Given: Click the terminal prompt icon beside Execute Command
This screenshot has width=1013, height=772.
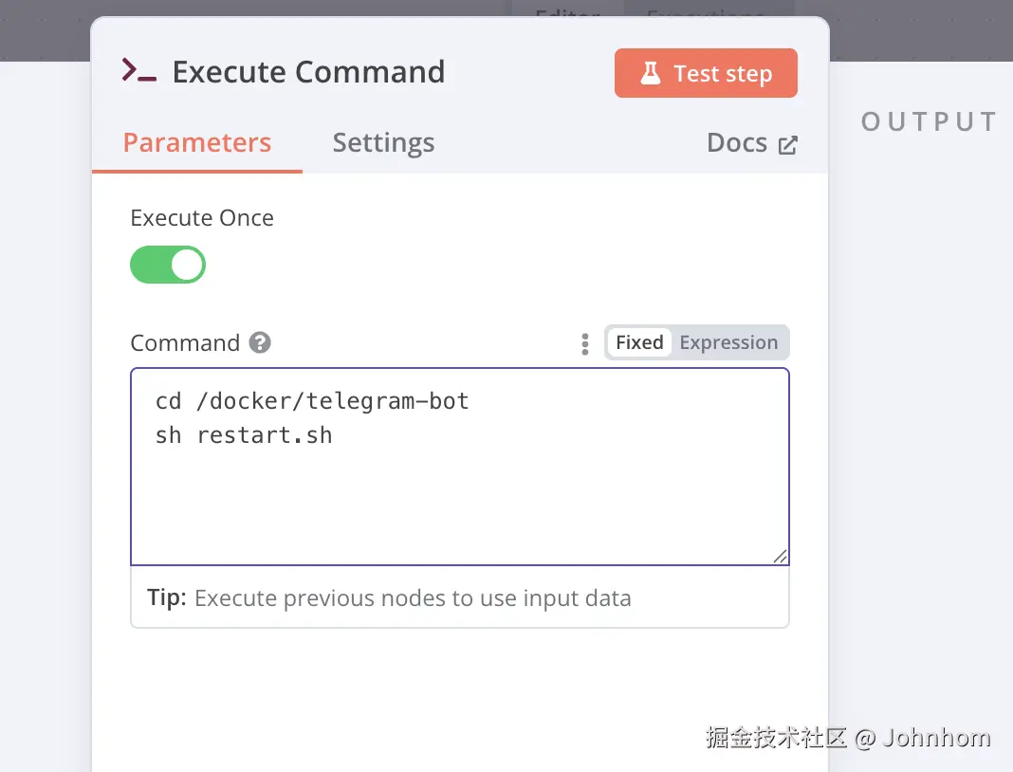Looking at the screenshot, I should [138, 71].
